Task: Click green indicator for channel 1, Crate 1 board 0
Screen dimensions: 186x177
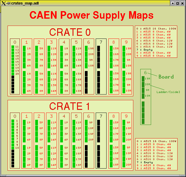Action: pos(13,121)
